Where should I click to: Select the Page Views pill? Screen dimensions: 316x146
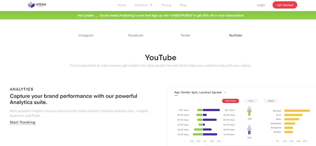(231, 101)
